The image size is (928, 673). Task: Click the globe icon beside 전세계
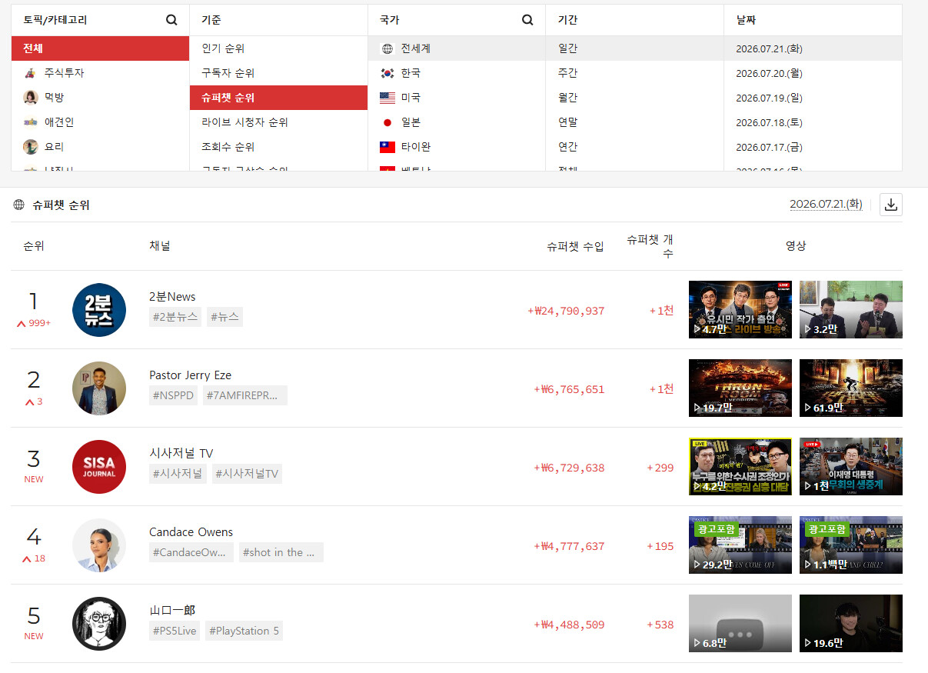[x=387, y=48]
